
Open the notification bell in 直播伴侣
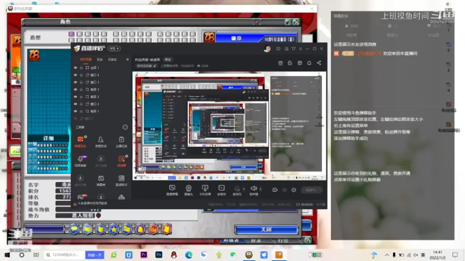[x=309, y=63]
